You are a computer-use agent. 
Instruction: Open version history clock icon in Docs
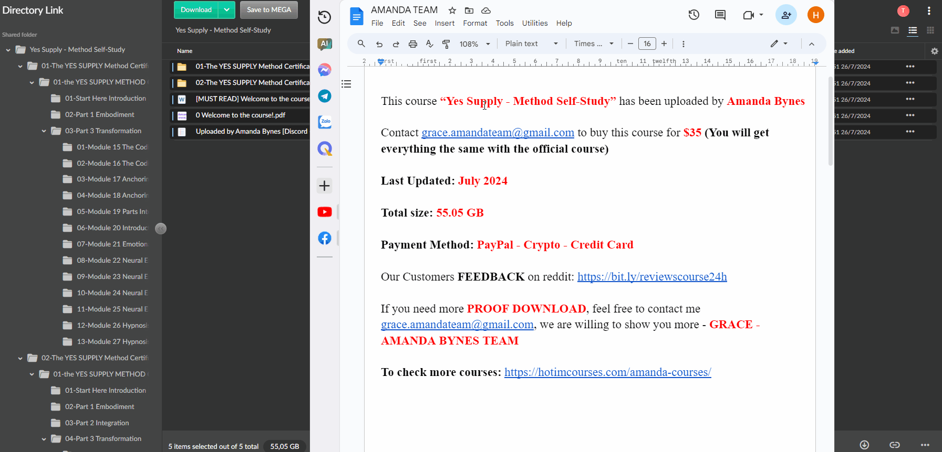(693, 15)
